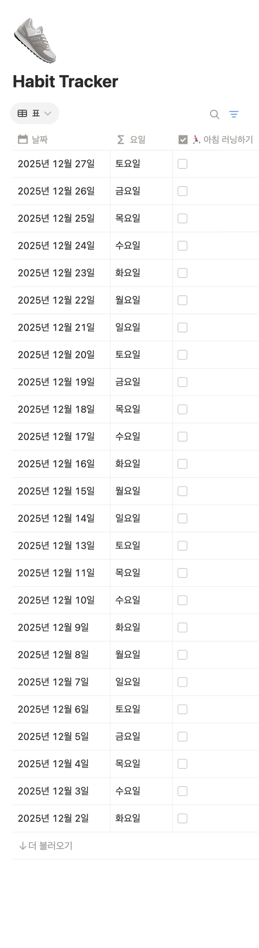Tick the running checkbox for 12월 20일

tap(182, 355)
